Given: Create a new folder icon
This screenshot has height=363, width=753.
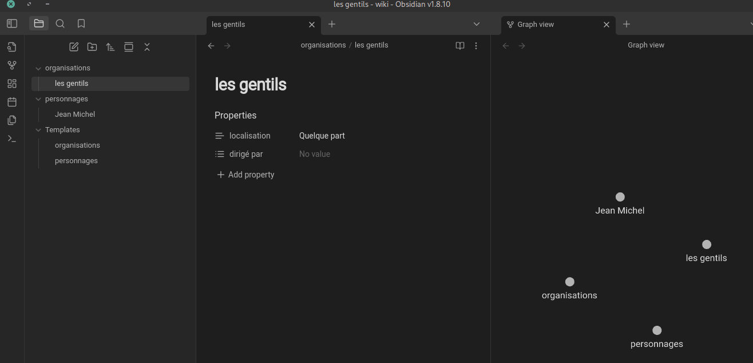Looking at the screenshot, I should (x=92, y=47).
